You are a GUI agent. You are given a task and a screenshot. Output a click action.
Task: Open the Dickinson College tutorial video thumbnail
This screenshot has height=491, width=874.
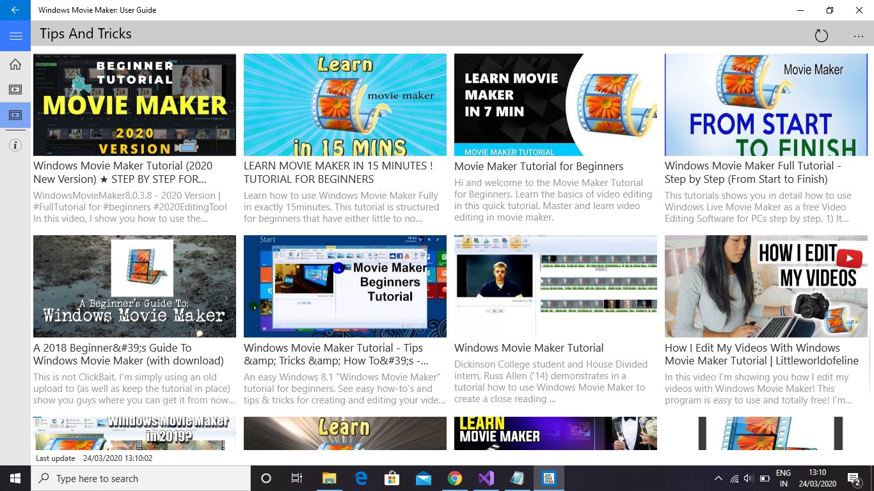click(x=555, y=286)
